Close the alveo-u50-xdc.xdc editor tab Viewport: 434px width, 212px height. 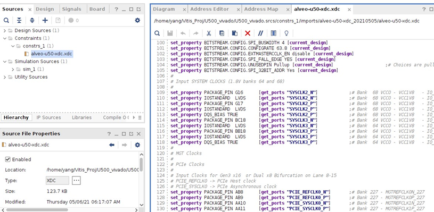[349, 10]
